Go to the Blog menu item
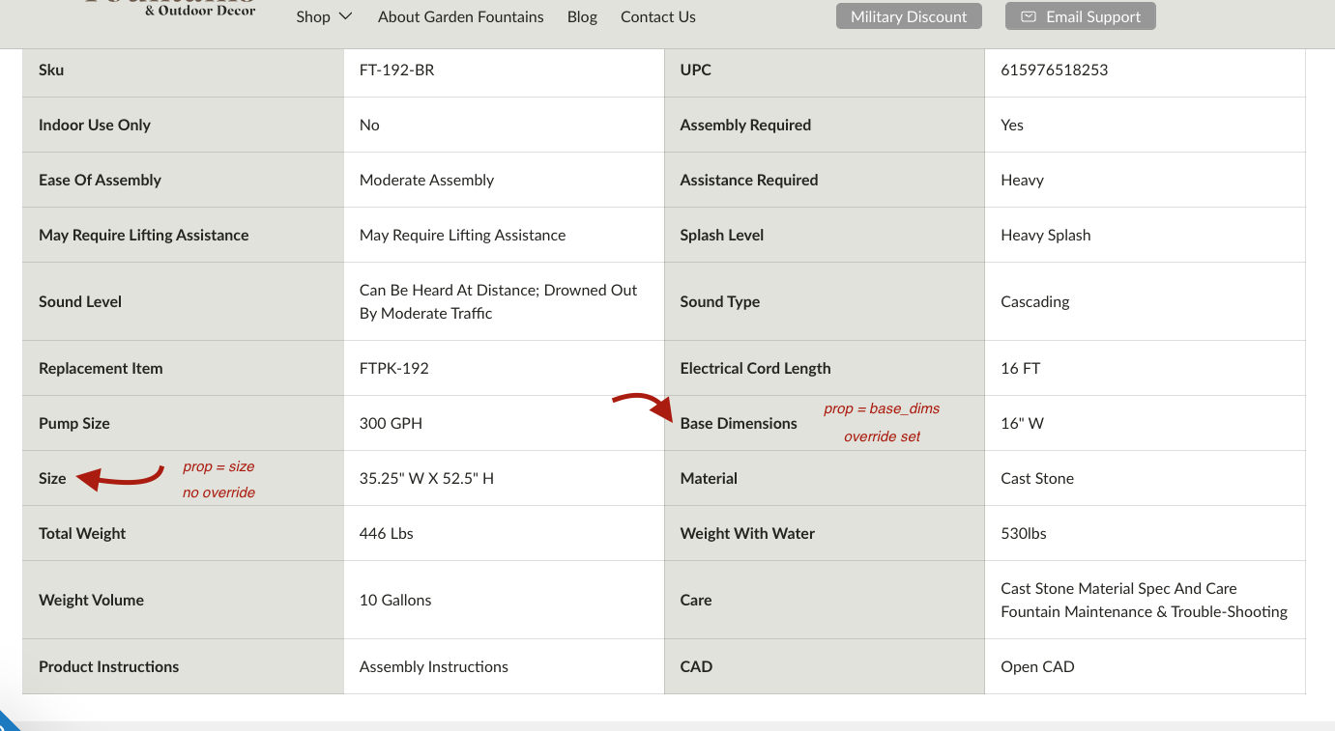This screenshot has width=1335, height=731. 582,16
